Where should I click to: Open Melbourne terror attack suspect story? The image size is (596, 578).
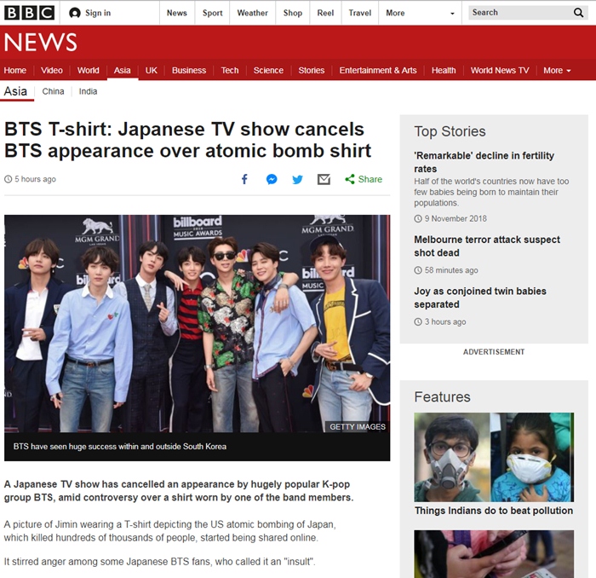(x=487, y=246)
